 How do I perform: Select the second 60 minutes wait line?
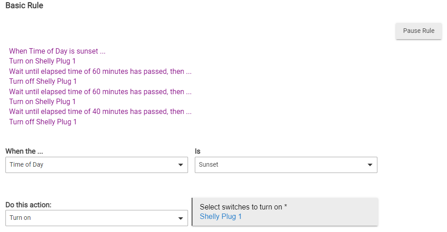tap(100, 92)
